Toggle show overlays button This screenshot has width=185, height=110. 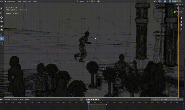165,1
